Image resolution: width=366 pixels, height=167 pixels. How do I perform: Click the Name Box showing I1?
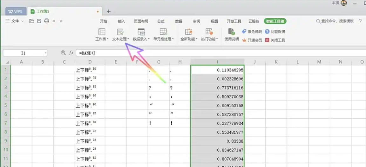coord(23,53)
